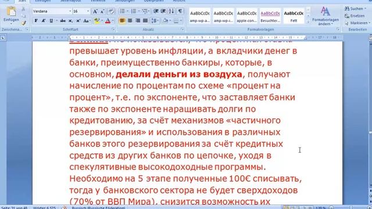Image resolution: width=372 pixels, height=209 pixels.
Task: Click the numbered list icon
Action: point(134,11)
